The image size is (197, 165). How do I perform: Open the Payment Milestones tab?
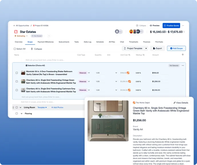[x=46, y=42]
